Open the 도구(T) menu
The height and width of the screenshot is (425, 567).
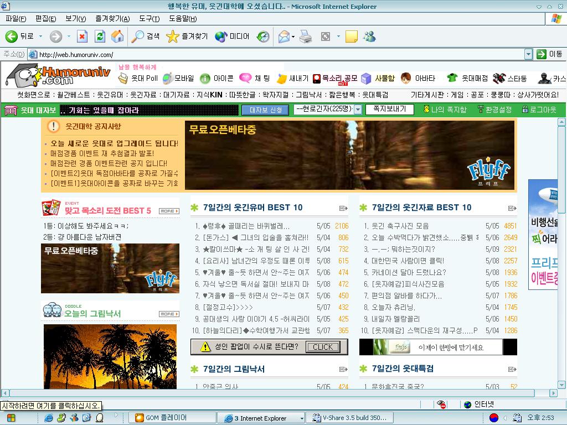pyautogui.click(x=150, y=19)
